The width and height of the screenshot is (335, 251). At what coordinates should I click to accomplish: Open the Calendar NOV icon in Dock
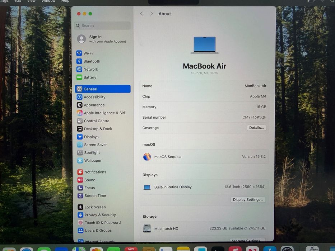(x=131, y=249)
